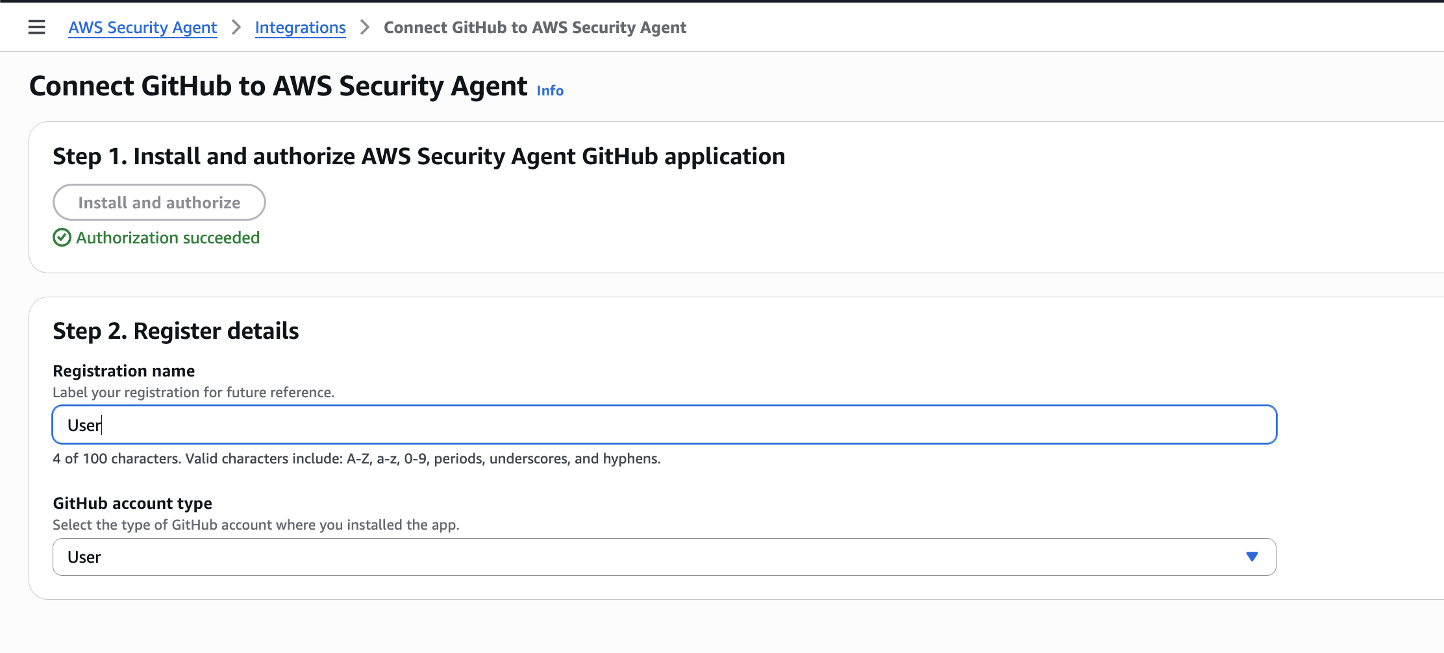Image resolution: width=1444 pixels, height=653 pixels.
Task: Open the hamburger navigation menu
Action: (x=37, y=27)
